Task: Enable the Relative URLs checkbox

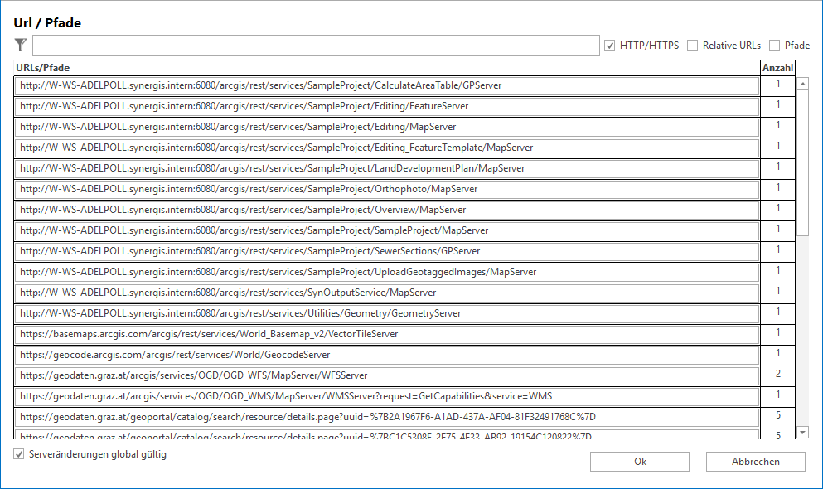Action: click(x=693, y=46)
